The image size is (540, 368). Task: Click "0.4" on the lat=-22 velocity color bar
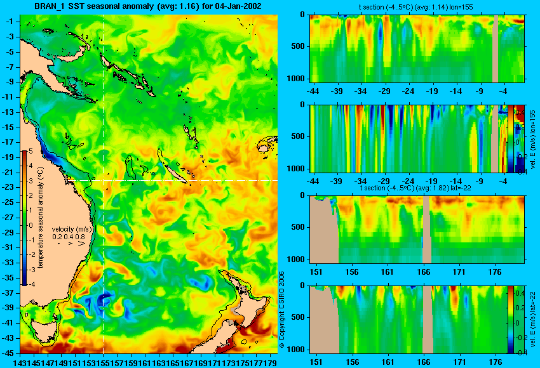click(x=520, y=293)
